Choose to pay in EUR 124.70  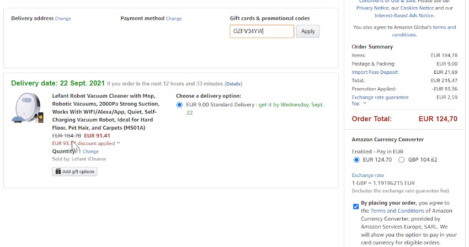click(356, 160)
